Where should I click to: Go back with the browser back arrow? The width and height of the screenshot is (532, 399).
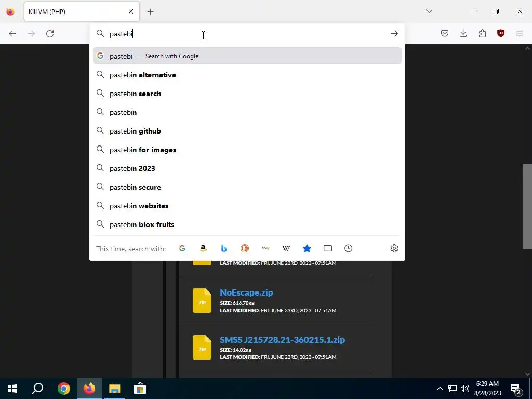12,34
